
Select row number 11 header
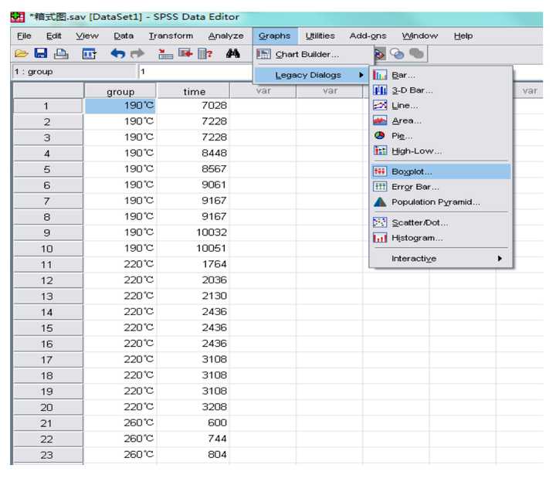point(48,265)
